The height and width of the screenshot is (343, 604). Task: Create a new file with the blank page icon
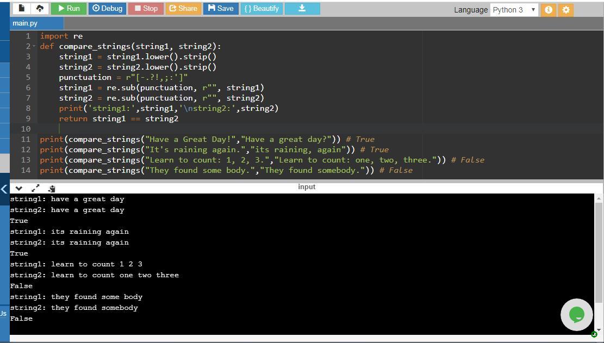tap(22, 9)
